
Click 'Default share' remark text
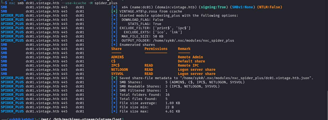tap(191, 61)
